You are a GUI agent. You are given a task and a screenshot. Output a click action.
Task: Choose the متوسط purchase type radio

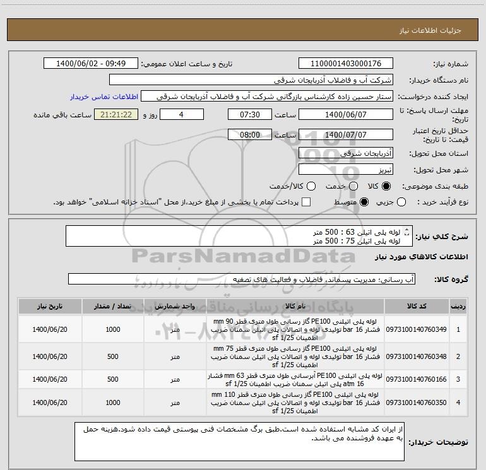[364, 202]
